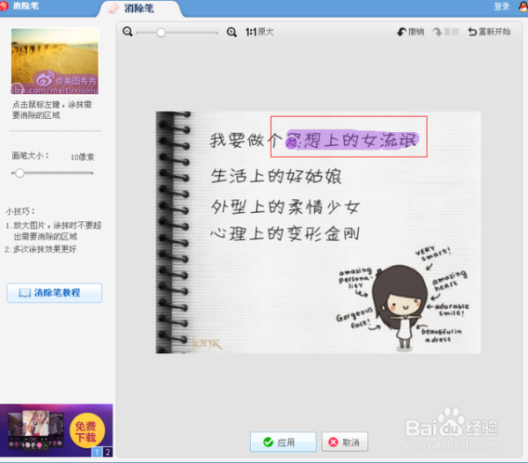Click the Meitu app logo icon

coord(4,6)
